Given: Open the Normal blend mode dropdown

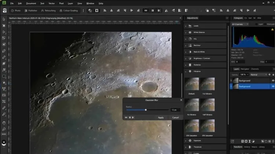Looking at the screenshot, I should click(258, 74).
